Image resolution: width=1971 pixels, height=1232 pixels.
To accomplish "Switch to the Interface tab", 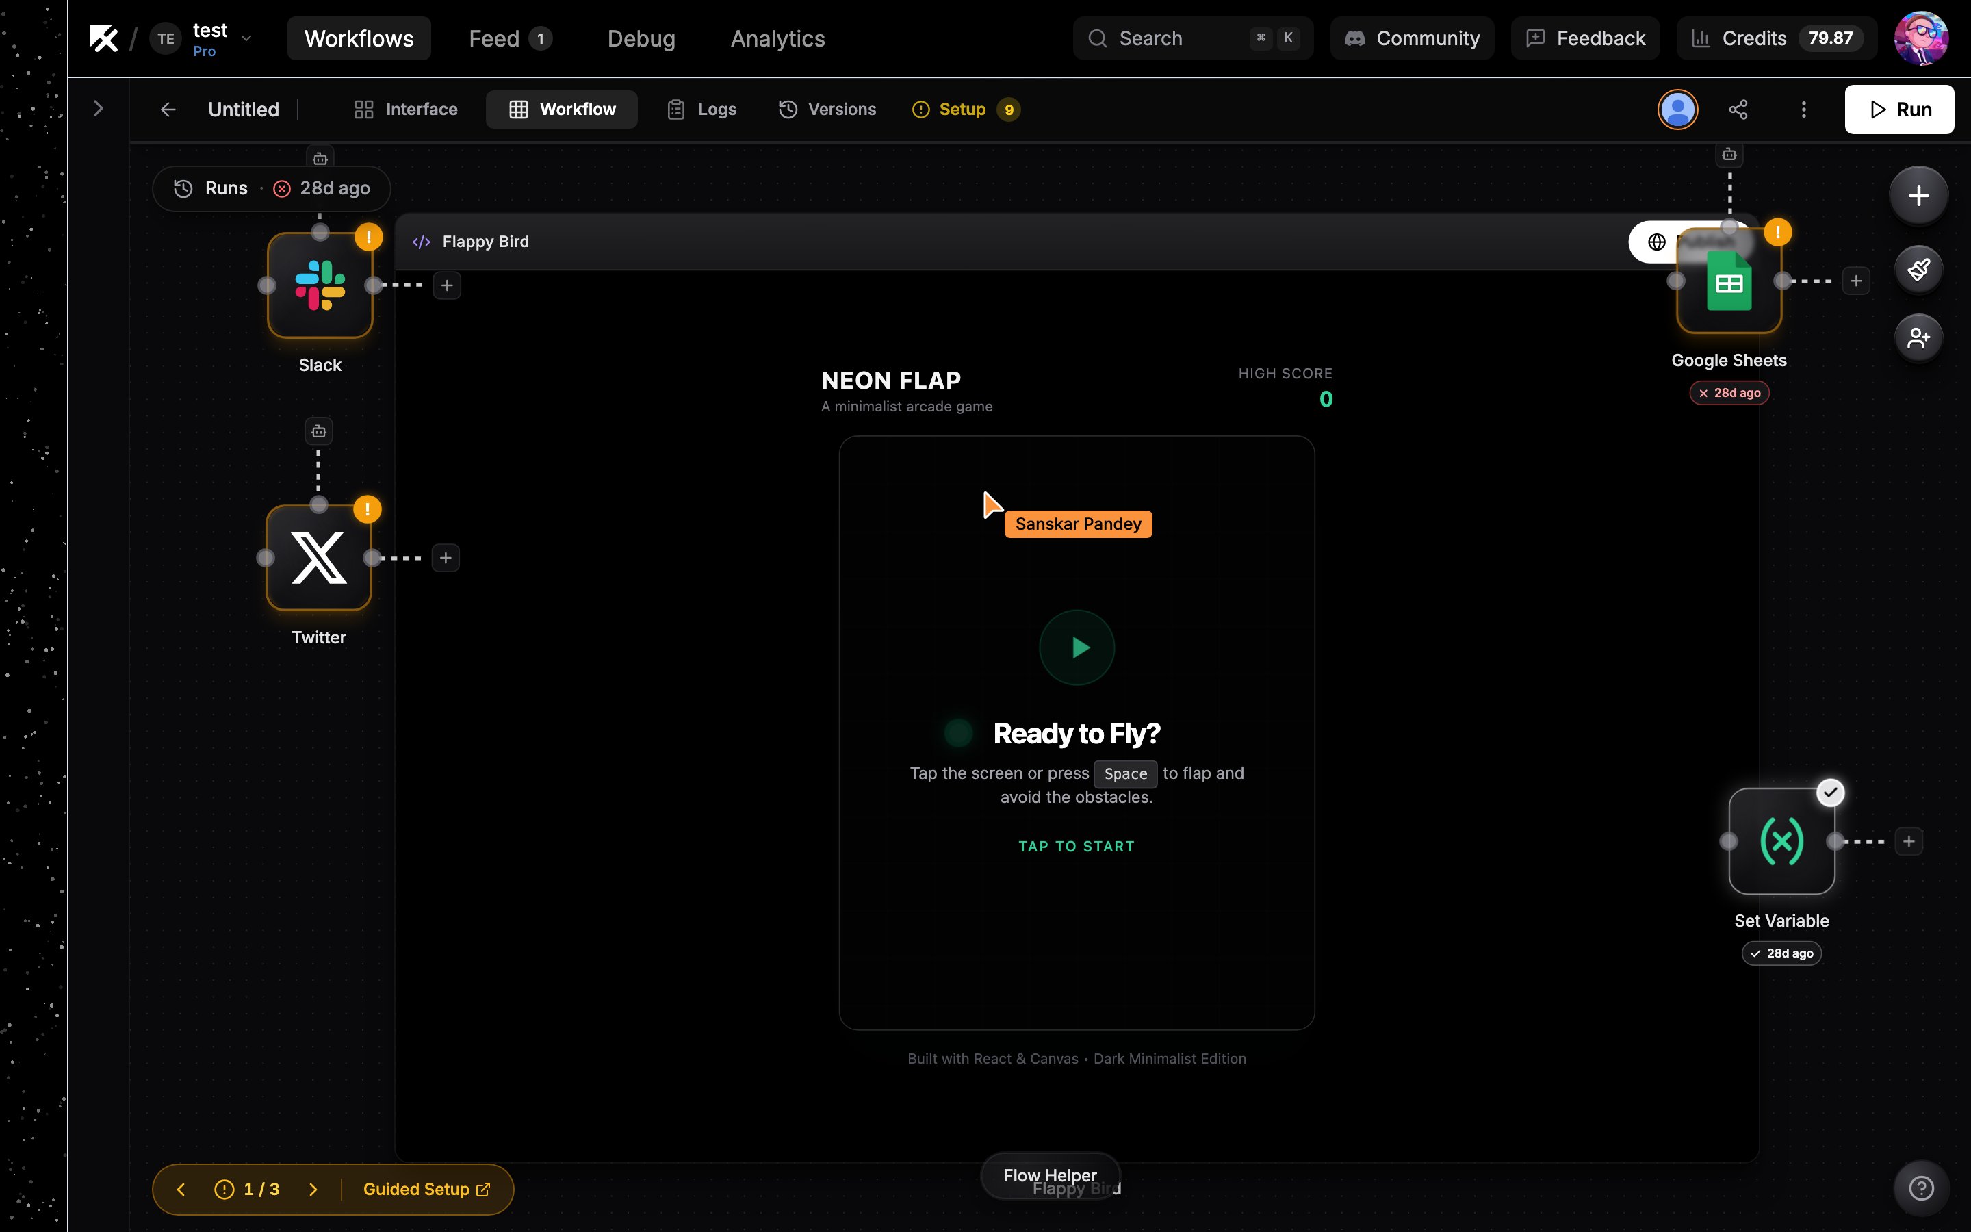I will [x=406, y=110].
